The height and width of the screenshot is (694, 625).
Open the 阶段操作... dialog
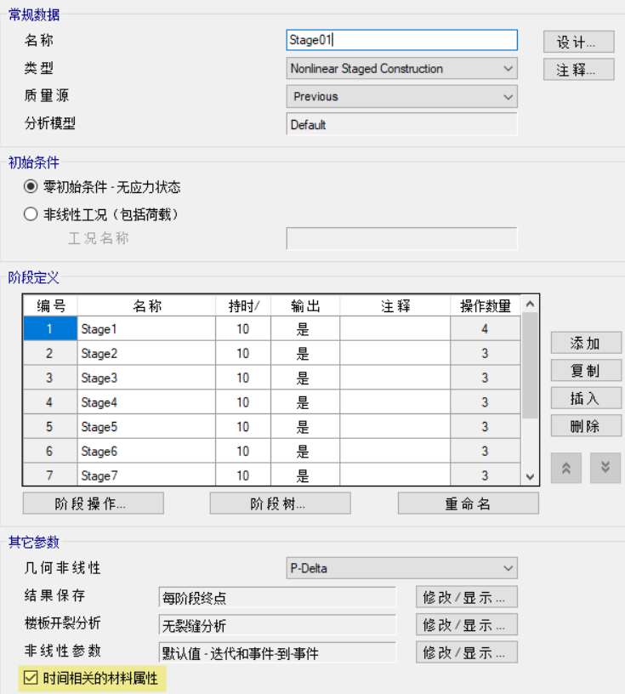93,503
